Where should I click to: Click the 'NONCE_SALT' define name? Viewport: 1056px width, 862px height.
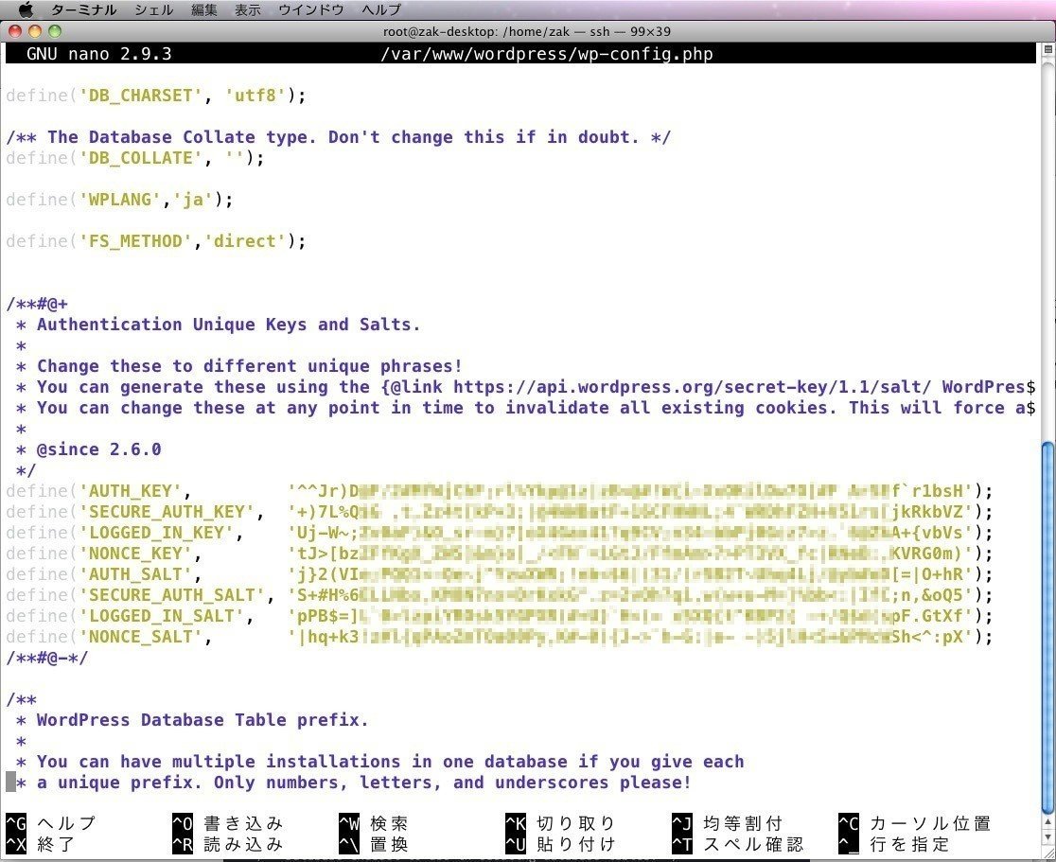(140, 638)
